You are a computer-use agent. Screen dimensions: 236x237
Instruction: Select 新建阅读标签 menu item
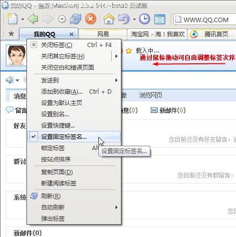[74, 183]
